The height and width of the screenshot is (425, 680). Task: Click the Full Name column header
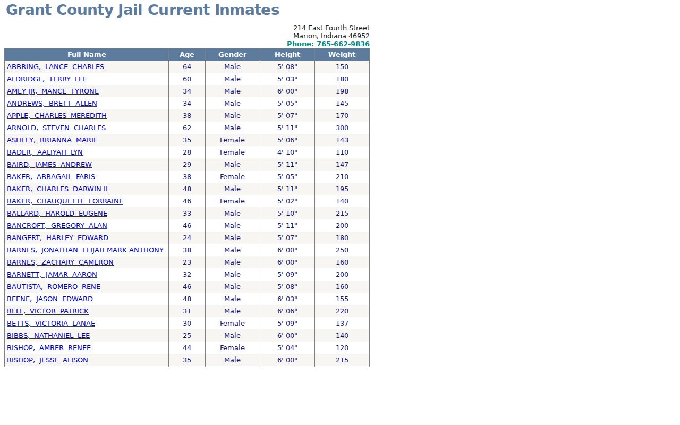[87, 55]
